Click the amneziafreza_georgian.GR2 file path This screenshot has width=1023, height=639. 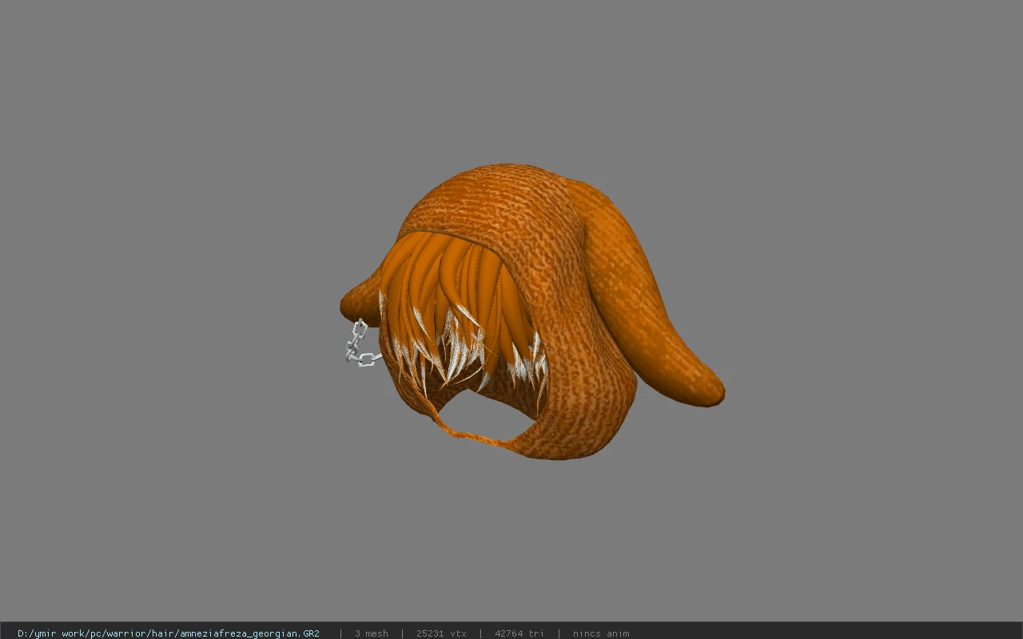pos(169,633)
